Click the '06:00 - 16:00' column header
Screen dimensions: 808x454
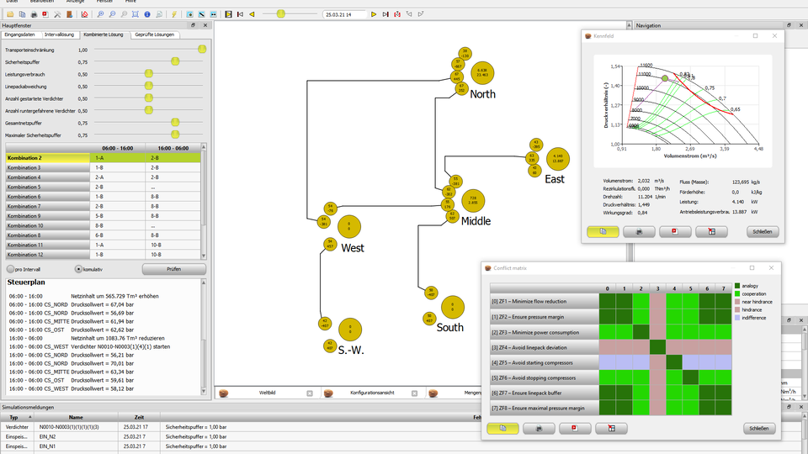(x=118, y=148)
